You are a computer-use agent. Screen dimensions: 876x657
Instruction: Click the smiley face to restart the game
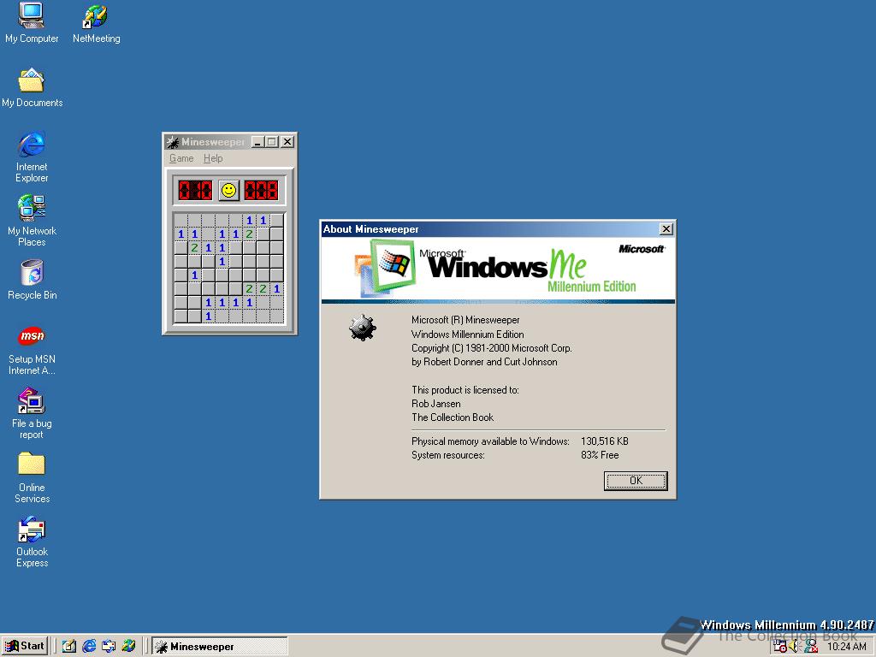228,191
